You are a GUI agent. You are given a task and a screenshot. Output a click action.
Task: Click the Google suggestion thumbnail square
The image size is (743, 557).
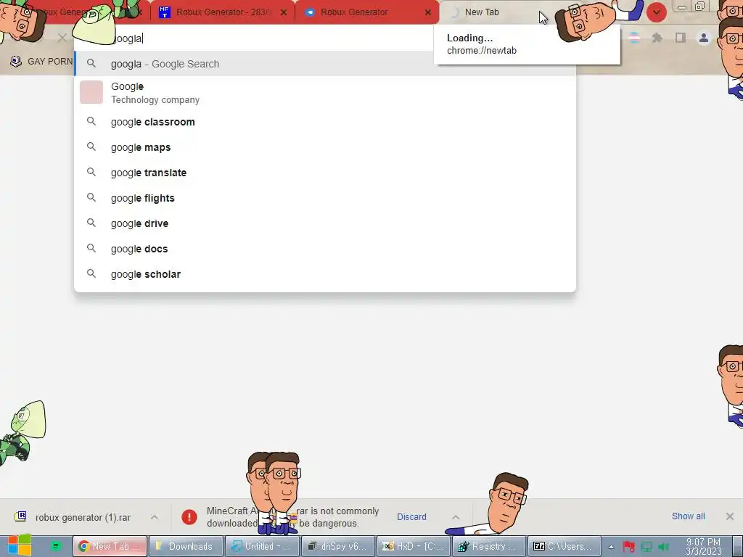(x=91, y=92)
